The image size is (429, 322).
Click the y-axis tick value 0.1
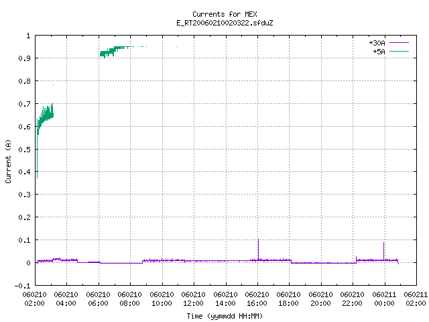click(24, 240)
